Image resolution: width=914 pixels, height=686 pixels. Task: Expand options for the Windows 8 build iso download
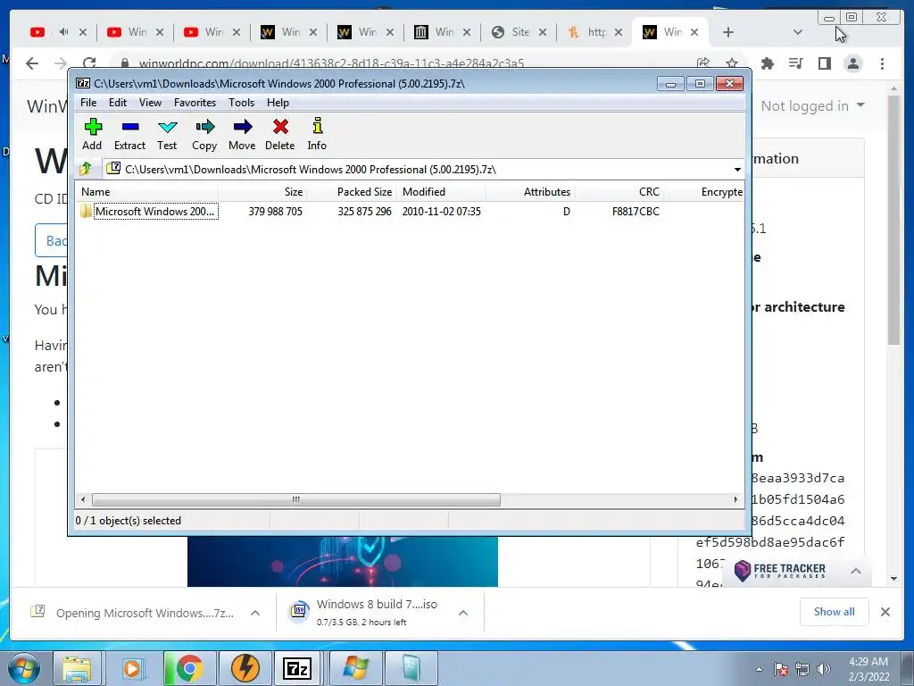click(463, 613)
